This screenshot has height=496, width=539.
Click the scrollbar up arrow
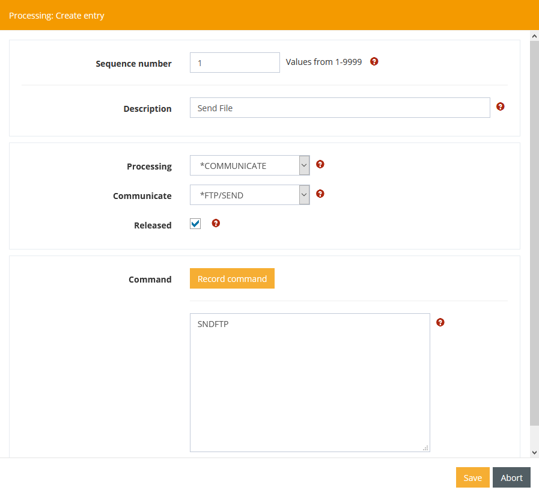click(x=534, y=36)
